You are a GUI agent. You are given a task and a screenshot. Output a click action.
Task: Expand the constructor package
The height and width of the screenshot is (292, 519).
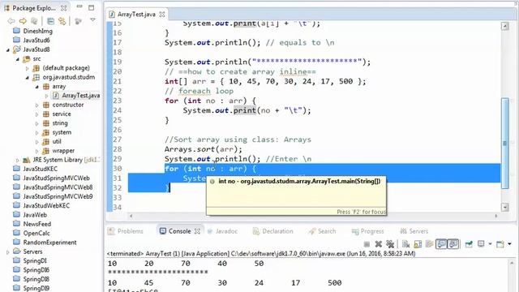(x=36, y=105)
